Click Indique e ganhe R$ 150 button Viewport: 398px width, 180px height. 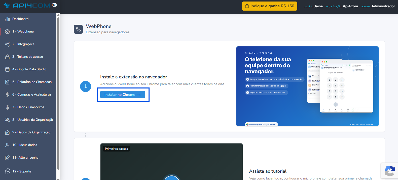pos(270,6)
